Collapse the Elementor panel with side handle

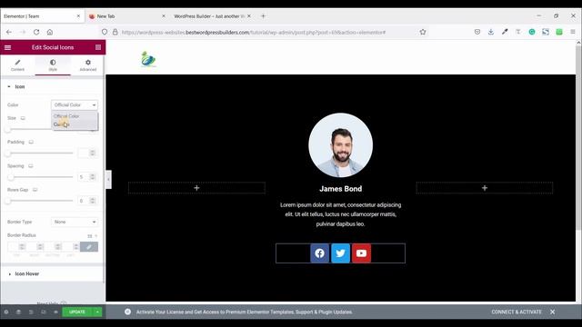click(x=108, y=180)
